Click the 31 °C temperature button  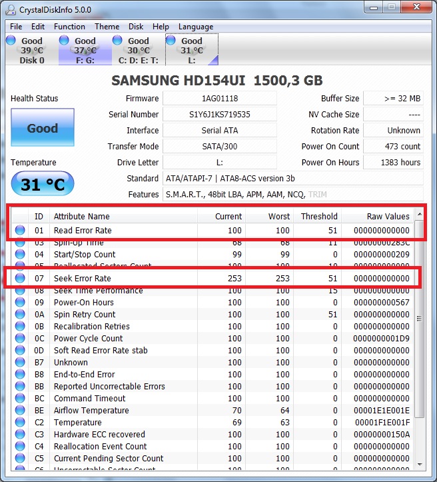point(43,183)
